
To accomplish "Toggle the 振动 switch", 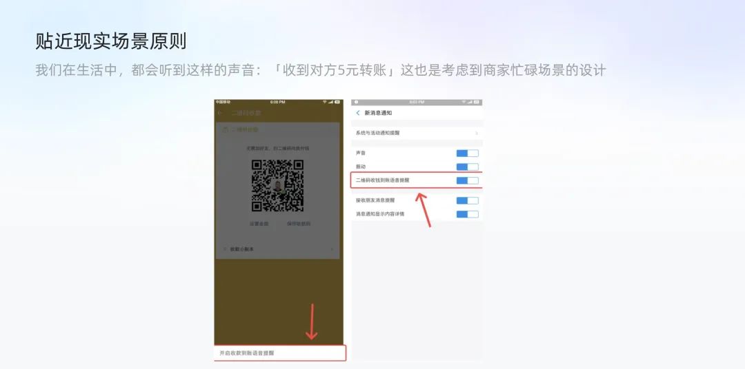I will [x=467, y=167].
